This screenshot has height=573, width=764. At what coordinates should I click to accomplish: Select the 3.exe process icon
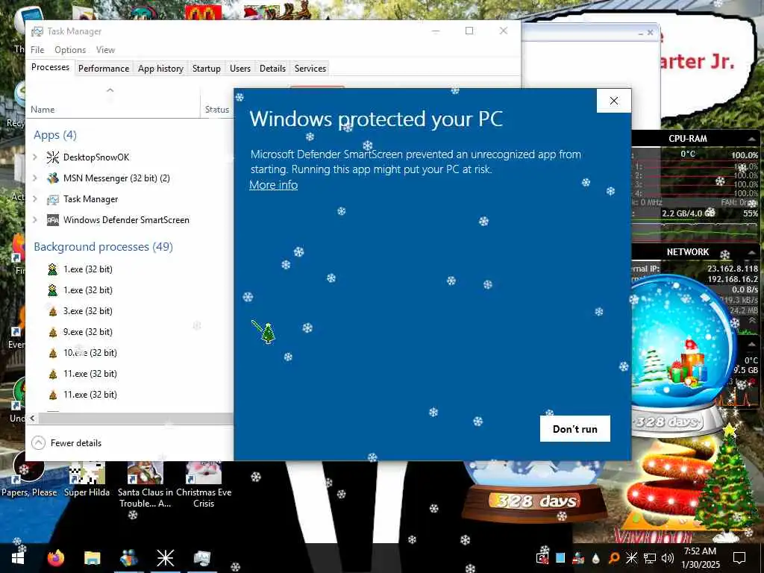[x=53, y=311]
